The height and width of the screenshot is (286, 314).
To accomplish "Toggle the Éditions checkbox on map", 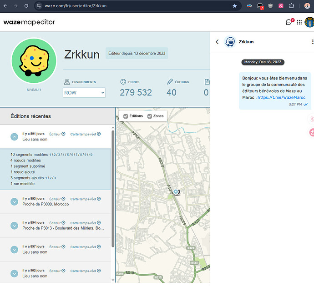I will coord(126,116).
